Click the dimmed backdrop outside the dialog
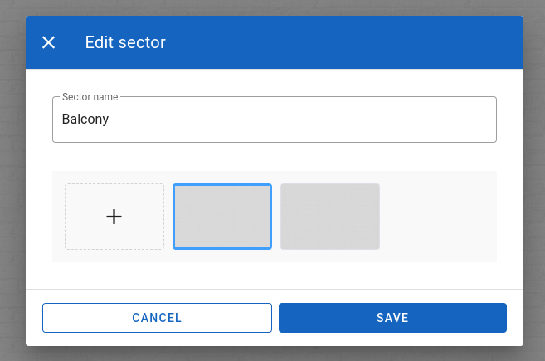Screen dimensions: 545x361 pos(12,181)
